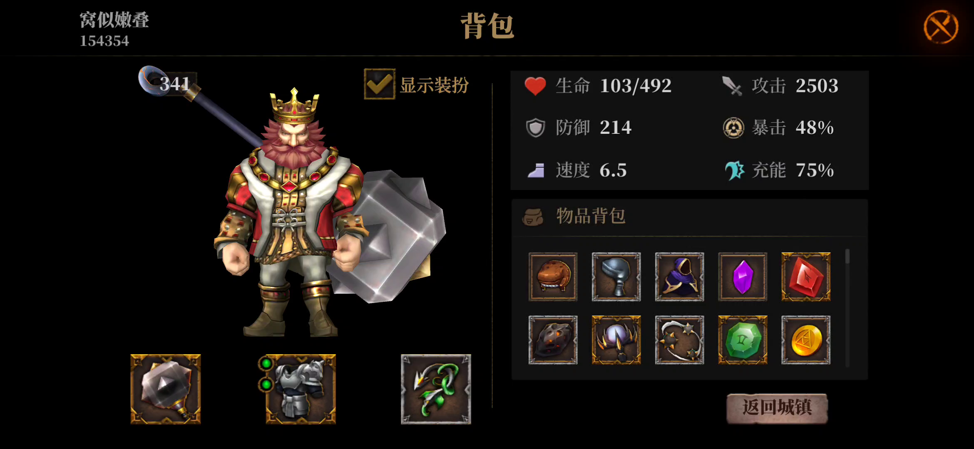Tap the 物品背包 header bag icon
The width and height of the screenshot is (974, 449).
pyautogui.click(x=533, y=217)
